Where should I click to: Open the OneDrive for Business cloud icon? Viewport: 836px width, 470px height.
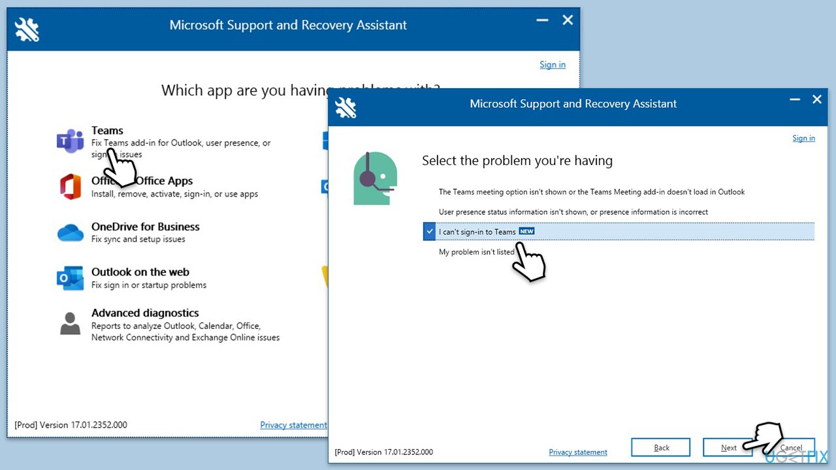coord(70,232)
